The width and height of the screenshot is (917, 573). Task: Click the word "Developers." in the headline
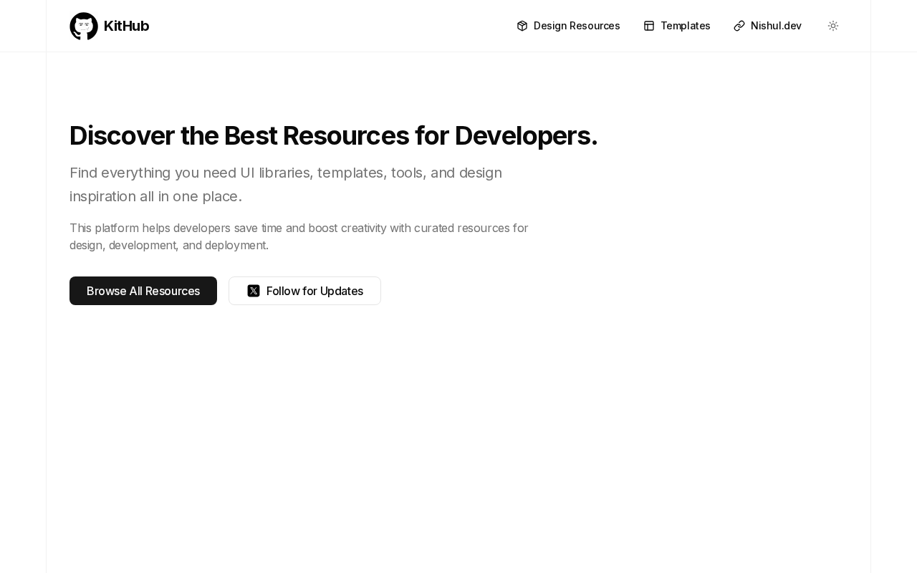click(x=526, y=136)
